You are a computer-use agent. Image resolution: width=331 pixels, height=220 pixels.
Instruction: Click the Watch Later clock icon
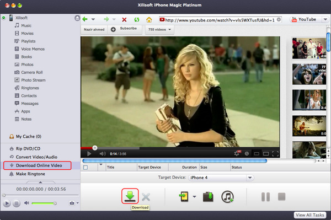point(247,154)
